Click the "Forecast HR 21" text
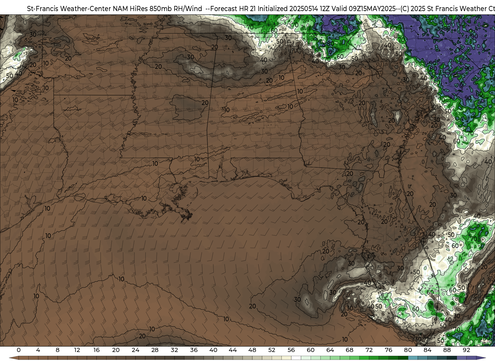495x361 pixels. click(x=233, y=9)
